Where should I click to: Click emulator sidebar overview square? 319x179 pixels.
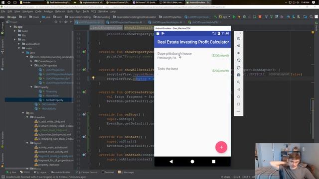238,104
